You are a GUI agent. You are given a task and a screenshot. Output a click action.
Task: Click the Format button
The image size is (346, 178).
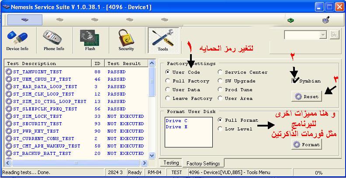click(x=307, y=144)
